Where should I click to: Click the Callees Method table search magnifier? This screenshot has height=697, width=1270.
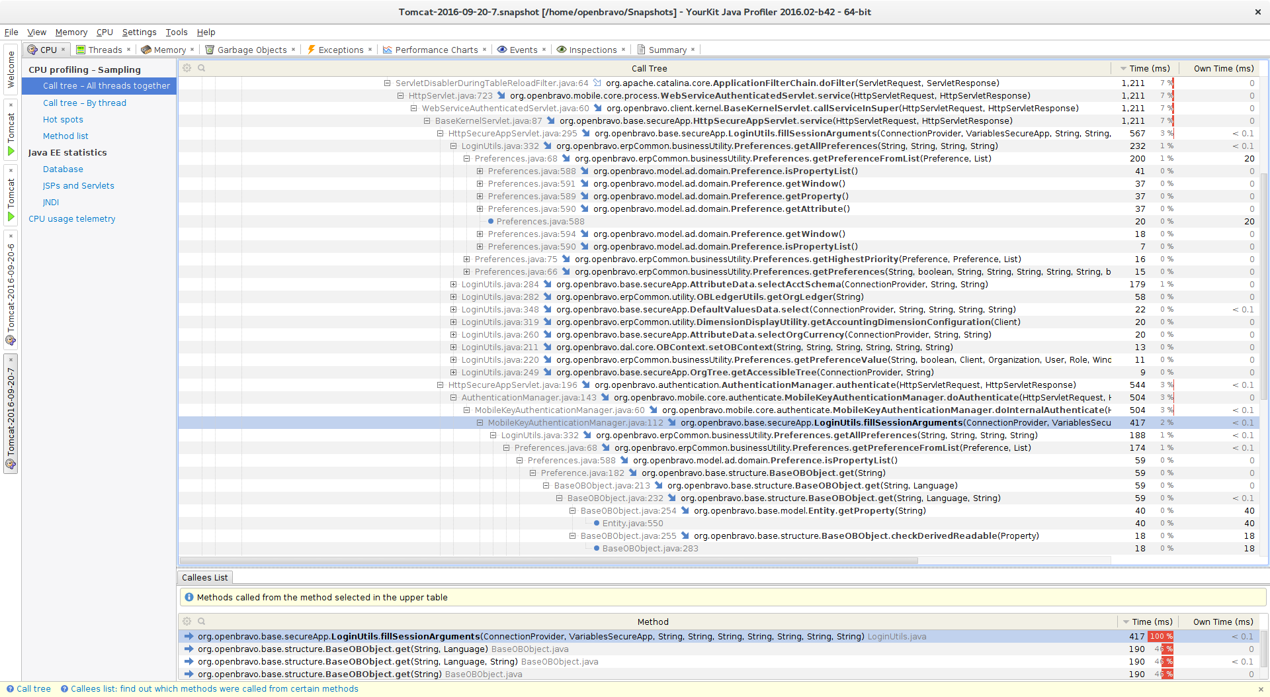pos(202,622)
